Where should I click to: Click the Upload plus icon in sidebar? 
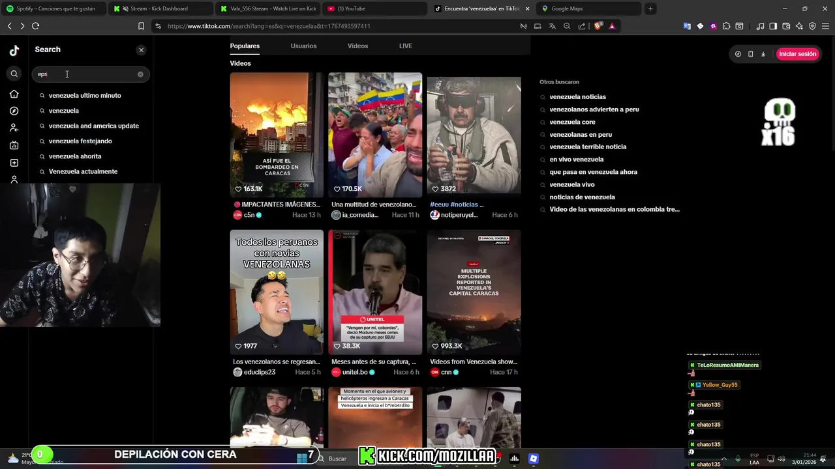click(x=14, y=163)
